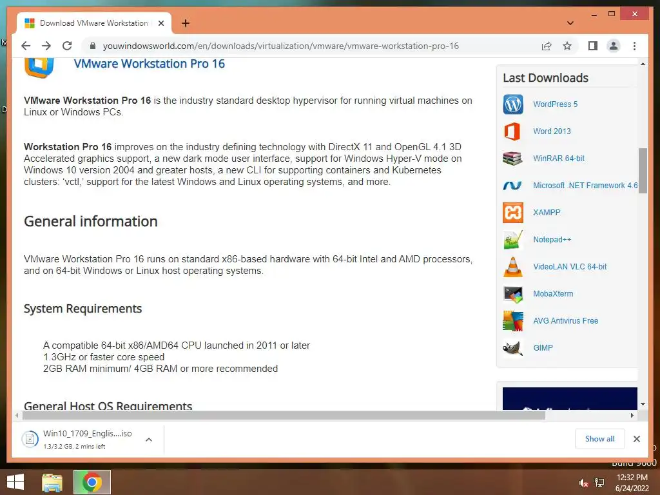This screenshot has width=660, height=495.
Task: Click the Last Downloads heading
Action: [545, 78]
